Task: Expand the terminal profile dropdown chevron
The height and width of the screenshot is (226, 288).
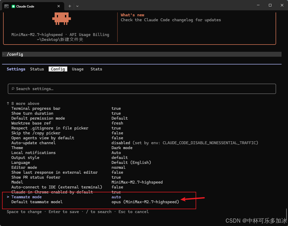Action: point(77,6)
